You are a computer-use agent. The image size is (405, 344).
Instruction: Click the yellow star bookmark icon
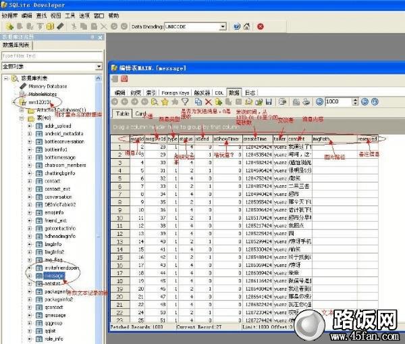(165, 102)
